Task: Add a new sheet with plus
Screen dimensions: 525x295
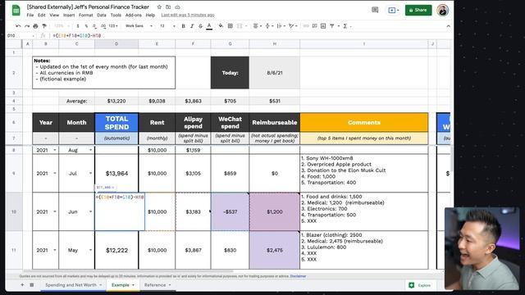Action: [22, 285]
